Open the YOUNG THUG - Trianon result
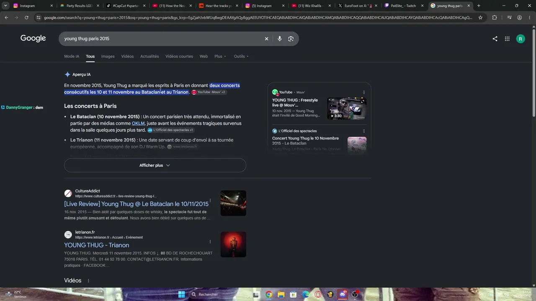The height and width of the screenshot is (301, 536). pyautogui.click(x=96, y=245)
